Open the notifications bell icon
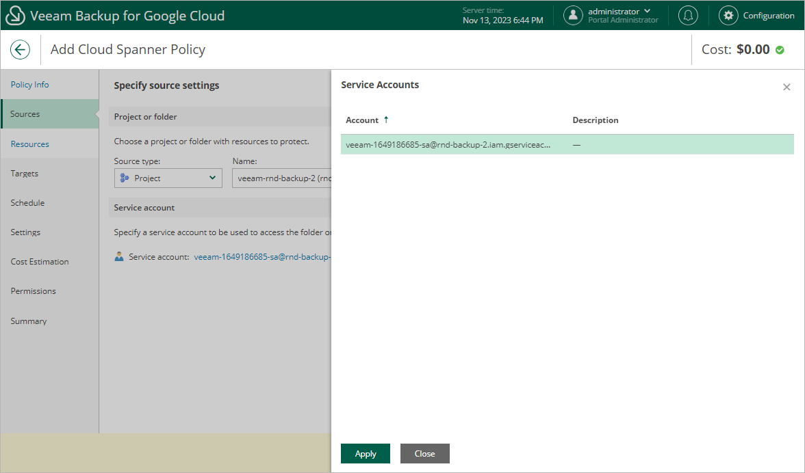Viewport: 805px width, 473px height. click(x=688, y=15)
